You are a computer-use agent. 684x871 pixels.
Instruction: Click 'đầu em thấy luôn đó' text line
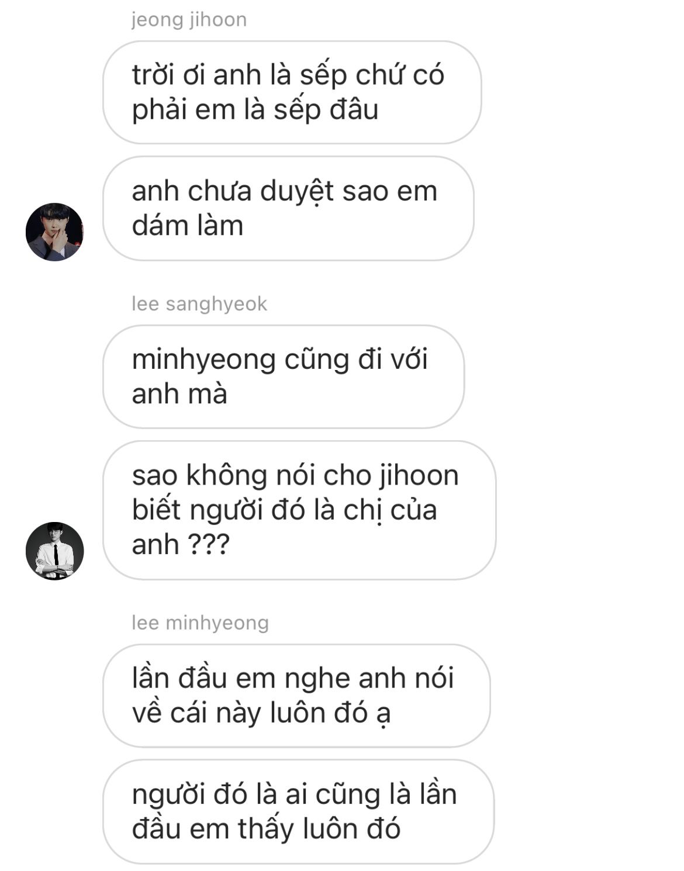coord(266,829)
